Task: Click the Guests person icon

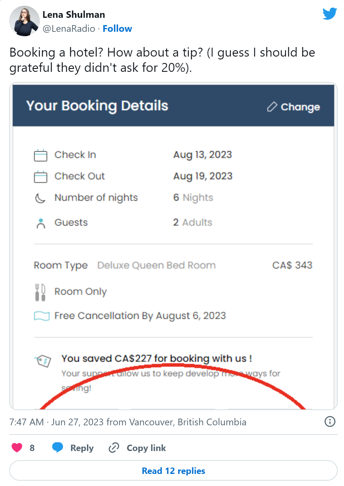Action: click(x=41, y=223)
